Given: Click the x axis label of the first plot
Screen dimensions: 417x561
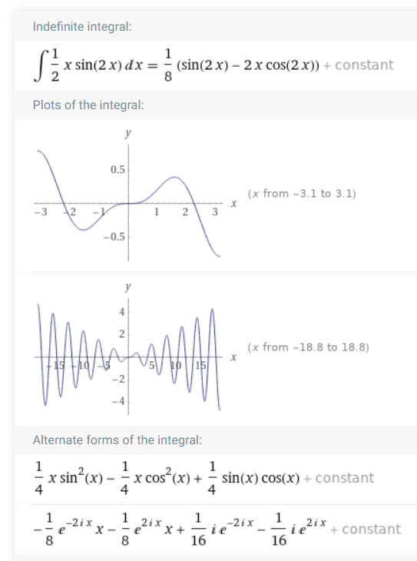Looking at the screenshot, I should coord(233,204).
